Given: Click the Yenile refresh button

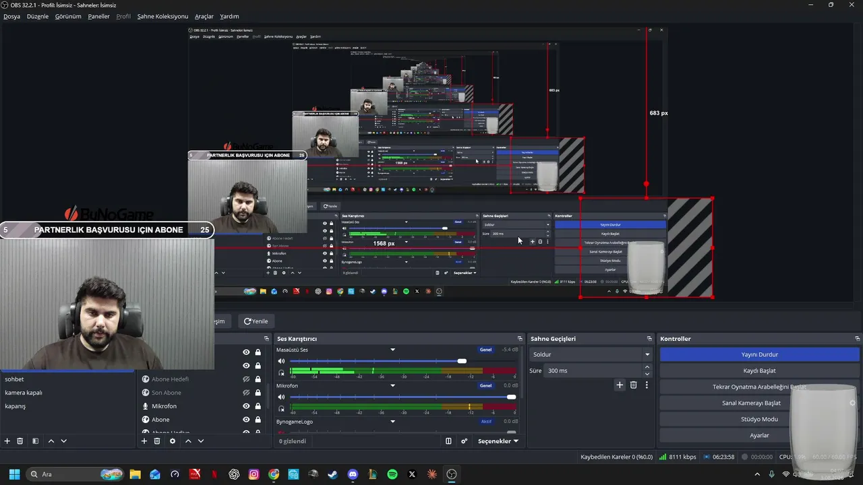Looking at the screenshot, I should 256,321.
